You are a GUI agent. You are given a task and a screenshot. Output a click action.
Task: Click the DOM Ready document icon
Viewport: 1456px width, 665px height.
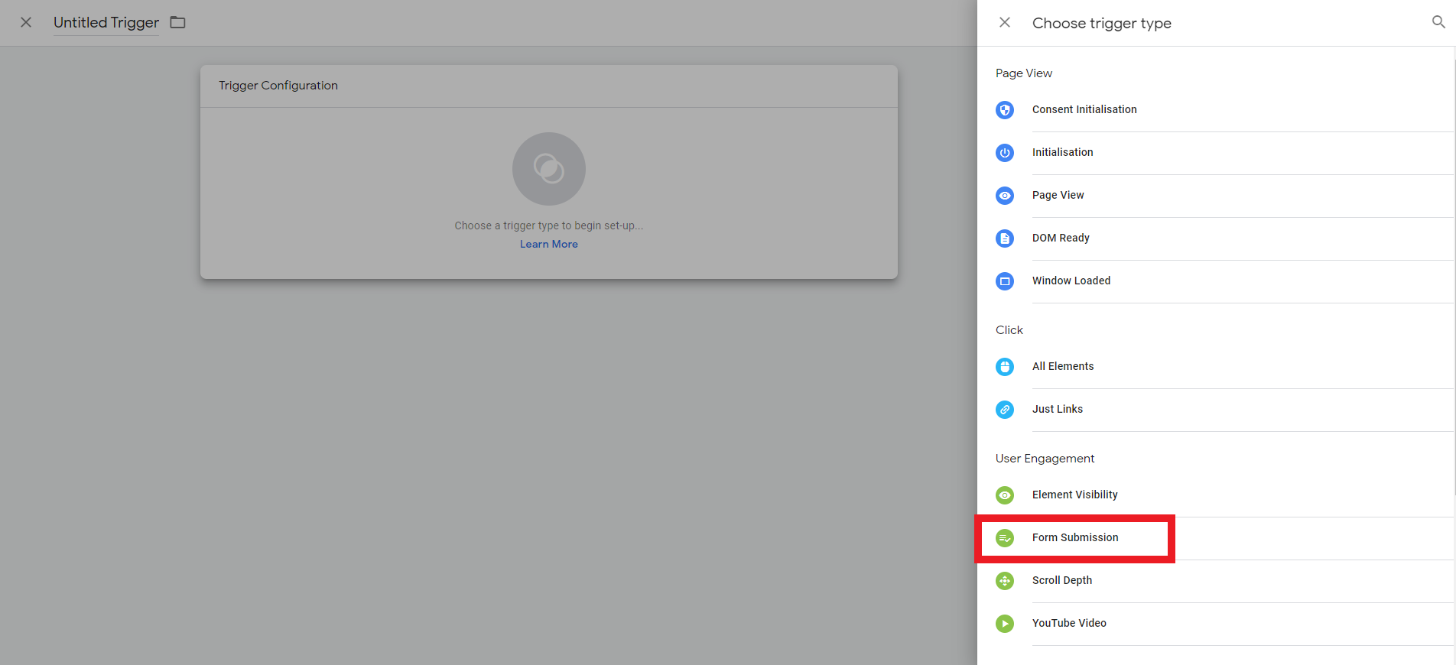(1005, 238)
